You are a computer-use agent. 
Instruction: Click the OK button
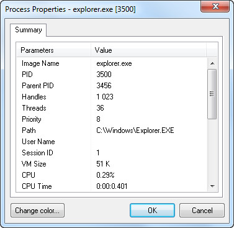tap(152, 211)
